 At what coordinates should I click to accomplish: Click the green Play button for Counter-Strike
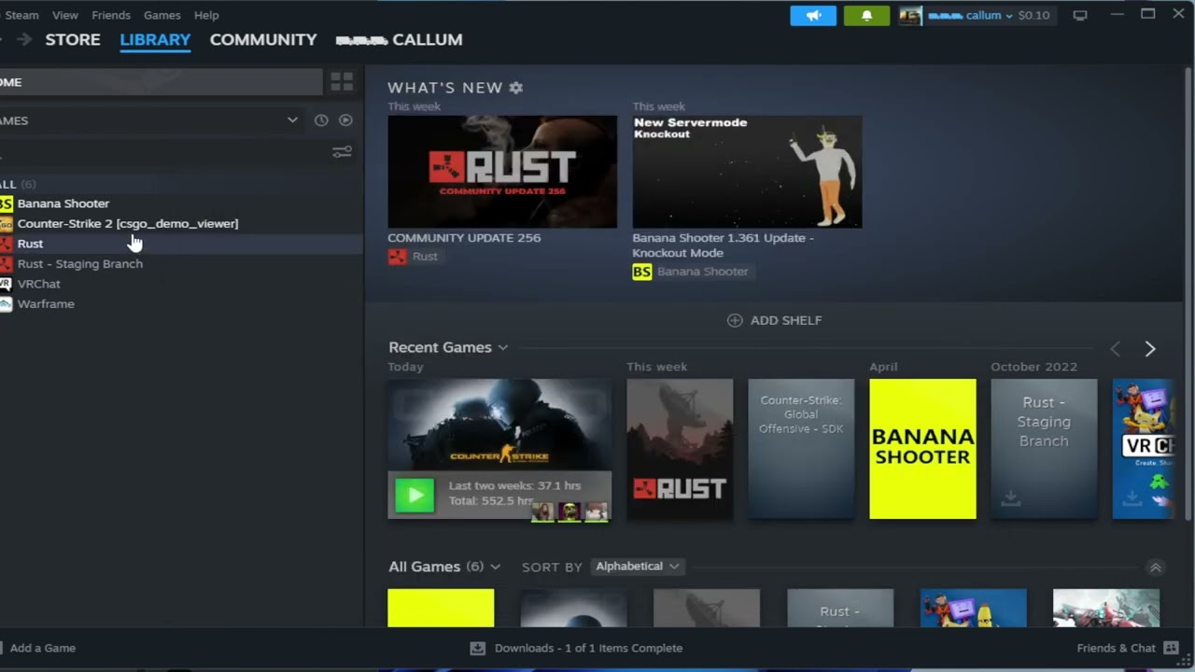(415, 495)
